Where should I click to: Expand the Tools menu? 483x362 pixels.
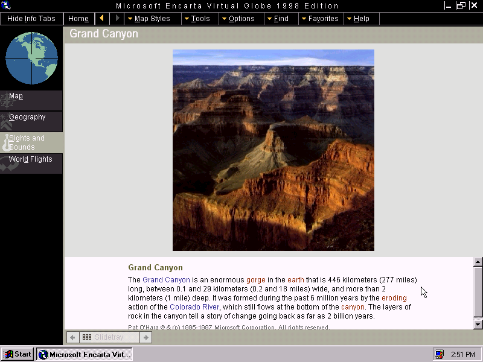tap(199, 19)
